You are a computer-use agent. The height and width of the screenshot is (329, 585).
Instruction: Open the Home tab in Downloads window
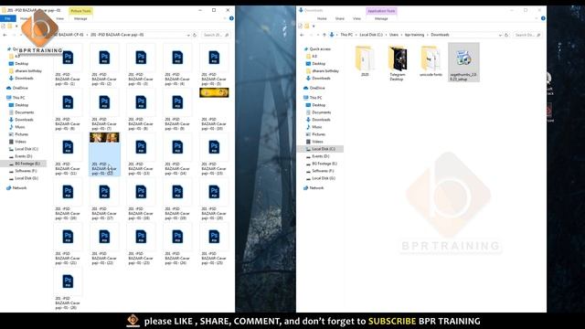point(322,18)
